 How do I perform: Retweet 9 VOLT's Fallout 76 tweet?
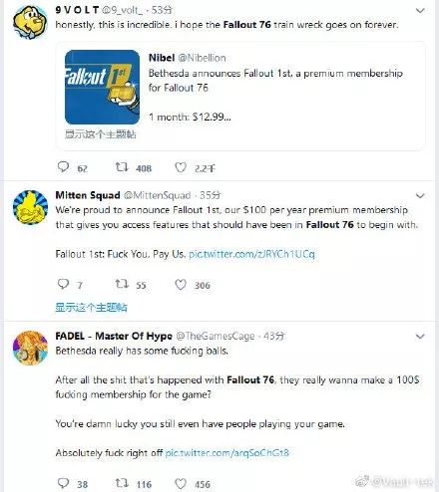122,167
